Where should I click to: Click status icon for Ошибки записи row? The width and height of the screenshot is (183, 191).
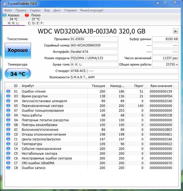pyautogui.click(x=8, y=168)
